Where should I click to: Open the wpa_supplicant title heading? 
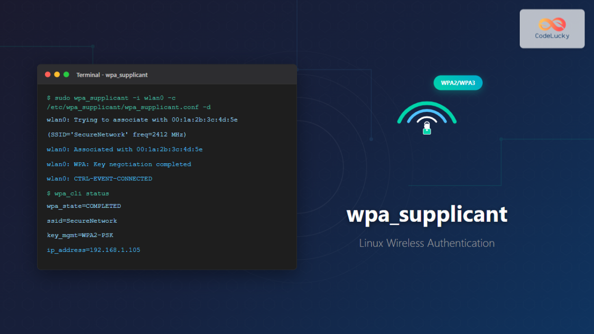(427, 214)
